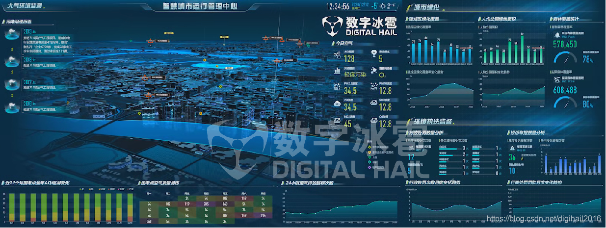Click the actual forest area value 608,488
606x228 pixels.
click(x=565, y=90)
